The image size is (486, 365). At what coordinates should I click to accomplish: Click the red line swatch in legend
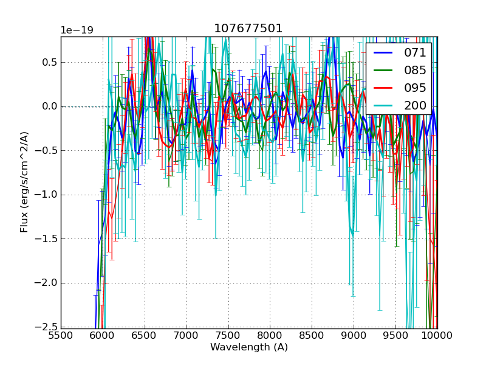tap(384, 88)
